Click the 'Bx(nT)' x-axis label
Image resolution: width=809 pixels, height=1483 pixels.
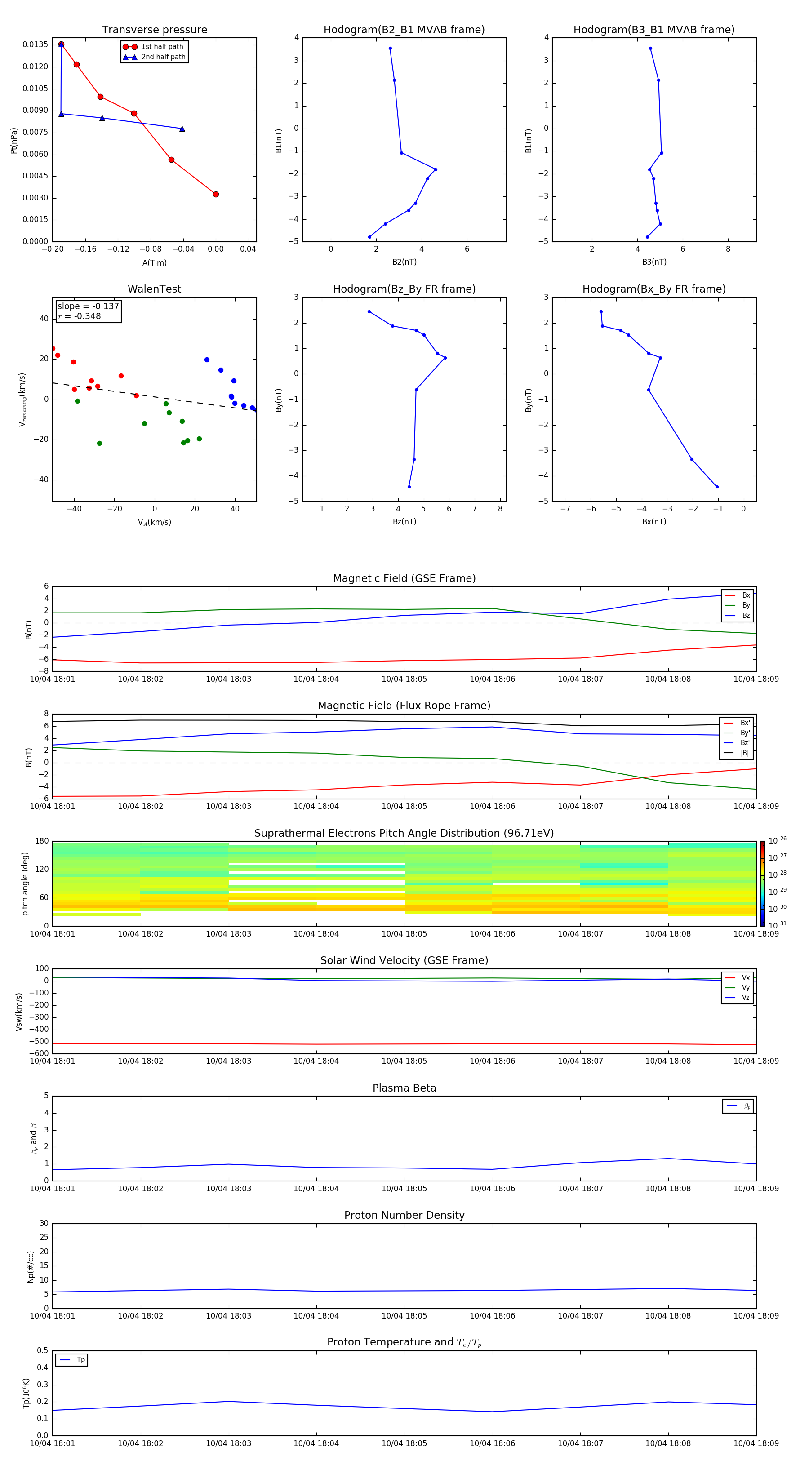click(x=654, y=522)
